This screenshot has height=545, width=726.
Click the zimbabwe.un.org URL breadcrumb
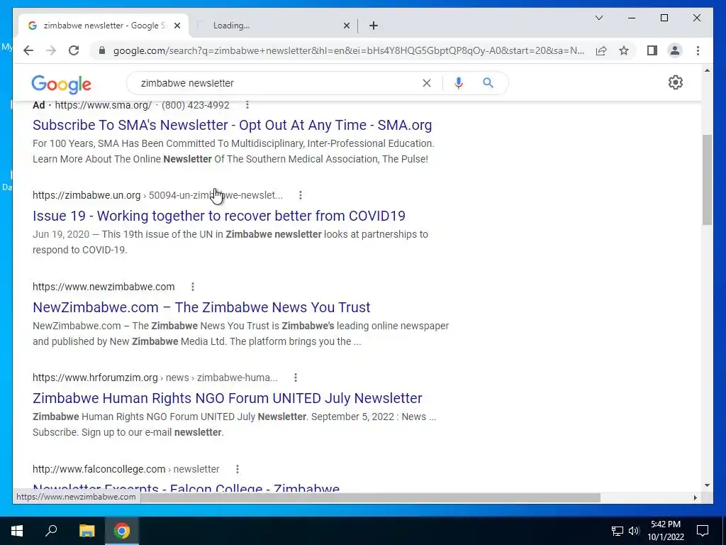point(157,195)
